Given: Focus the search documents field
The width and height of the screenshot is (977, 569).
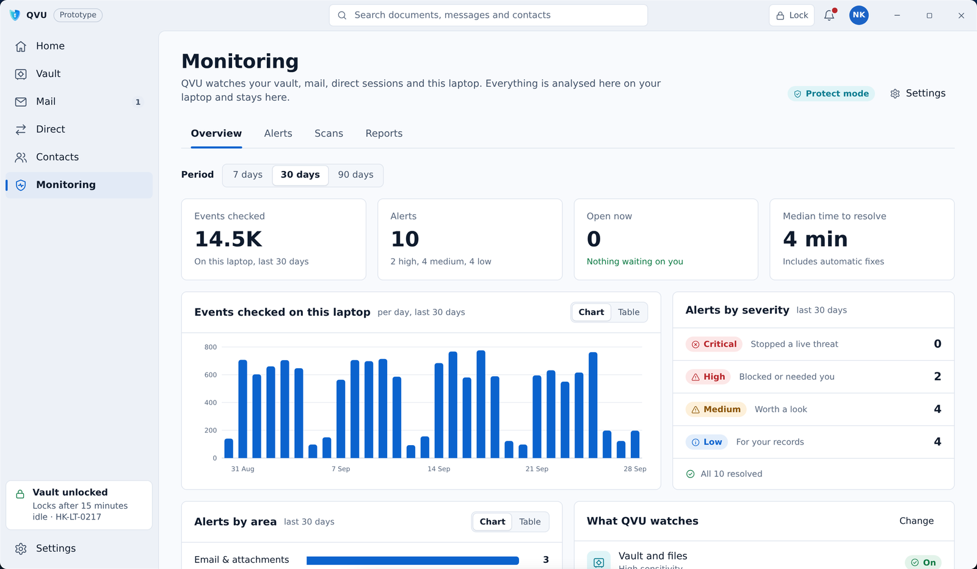Looking at the screenshot, I should [x=488, y=15].
